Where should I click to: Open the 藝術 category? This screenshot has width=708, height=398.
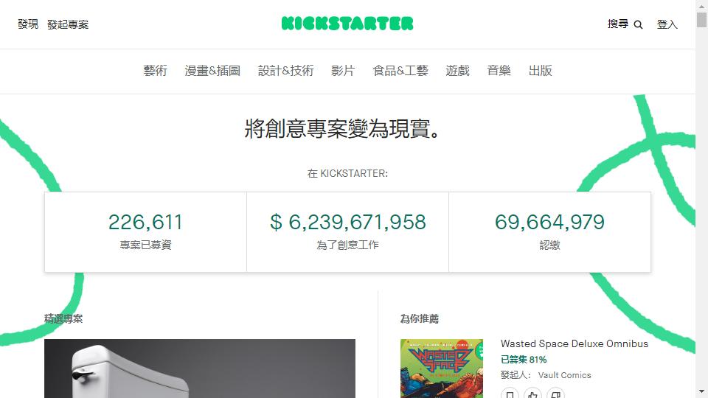tap(156, 71)
